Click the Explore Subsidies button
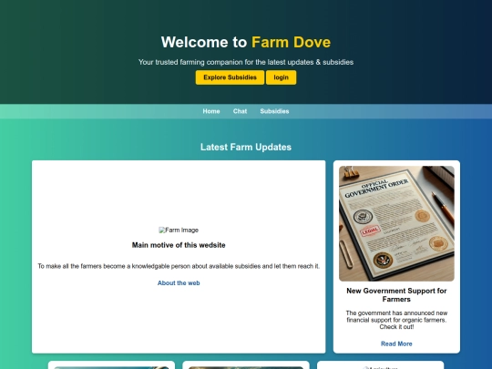The image size is (492, 369). (x=230, y=77)
